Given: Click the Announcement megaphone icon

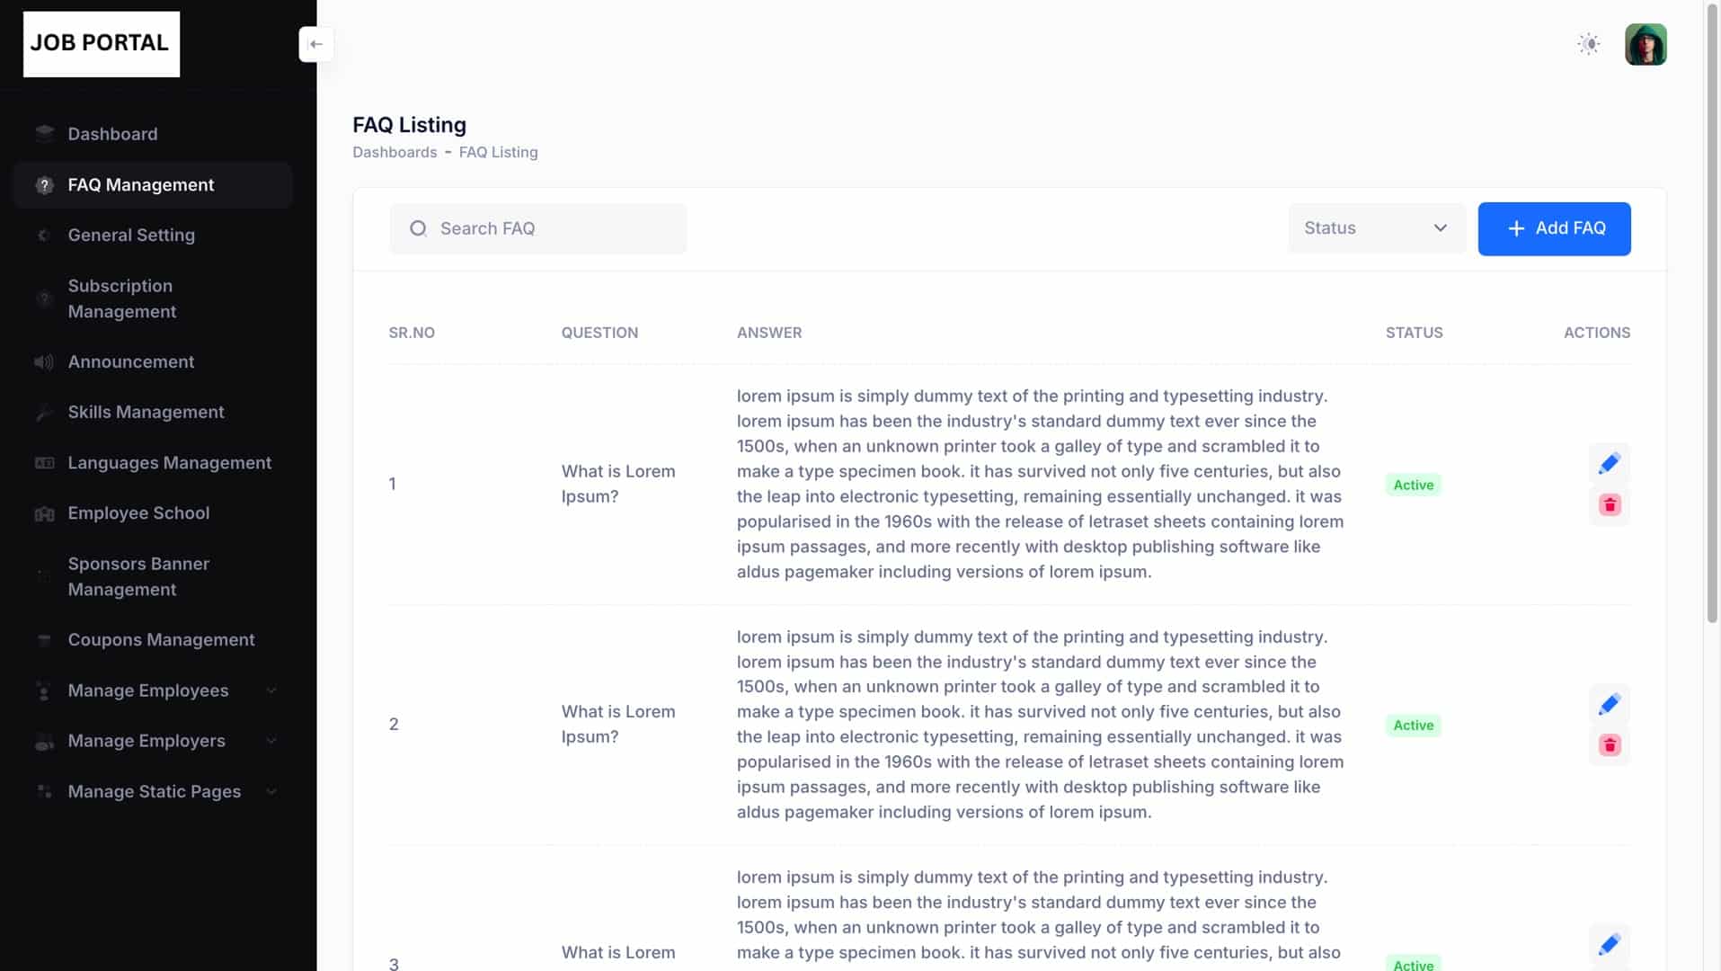Looking at the screenshot, I should point(44,362).
